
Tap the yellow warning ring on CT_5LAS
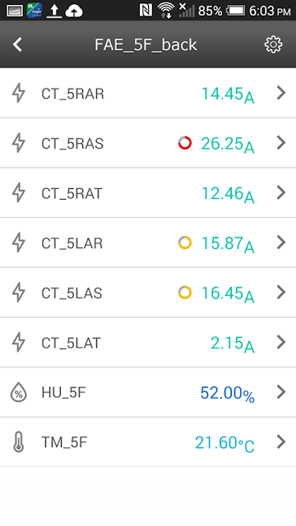pos(185,293)
